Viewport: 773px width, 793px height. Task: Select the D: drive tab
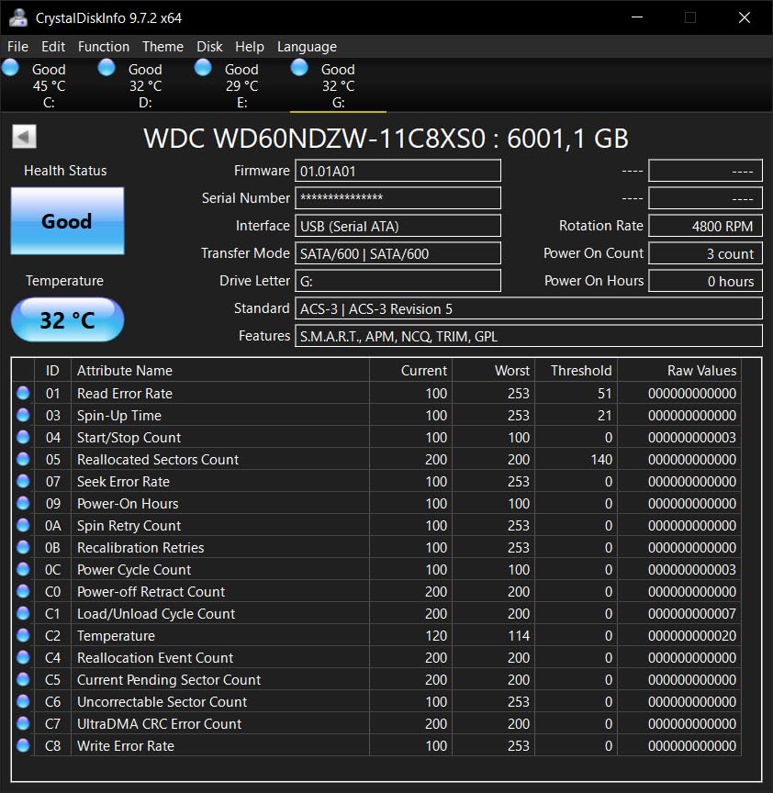tap(145, 85)
